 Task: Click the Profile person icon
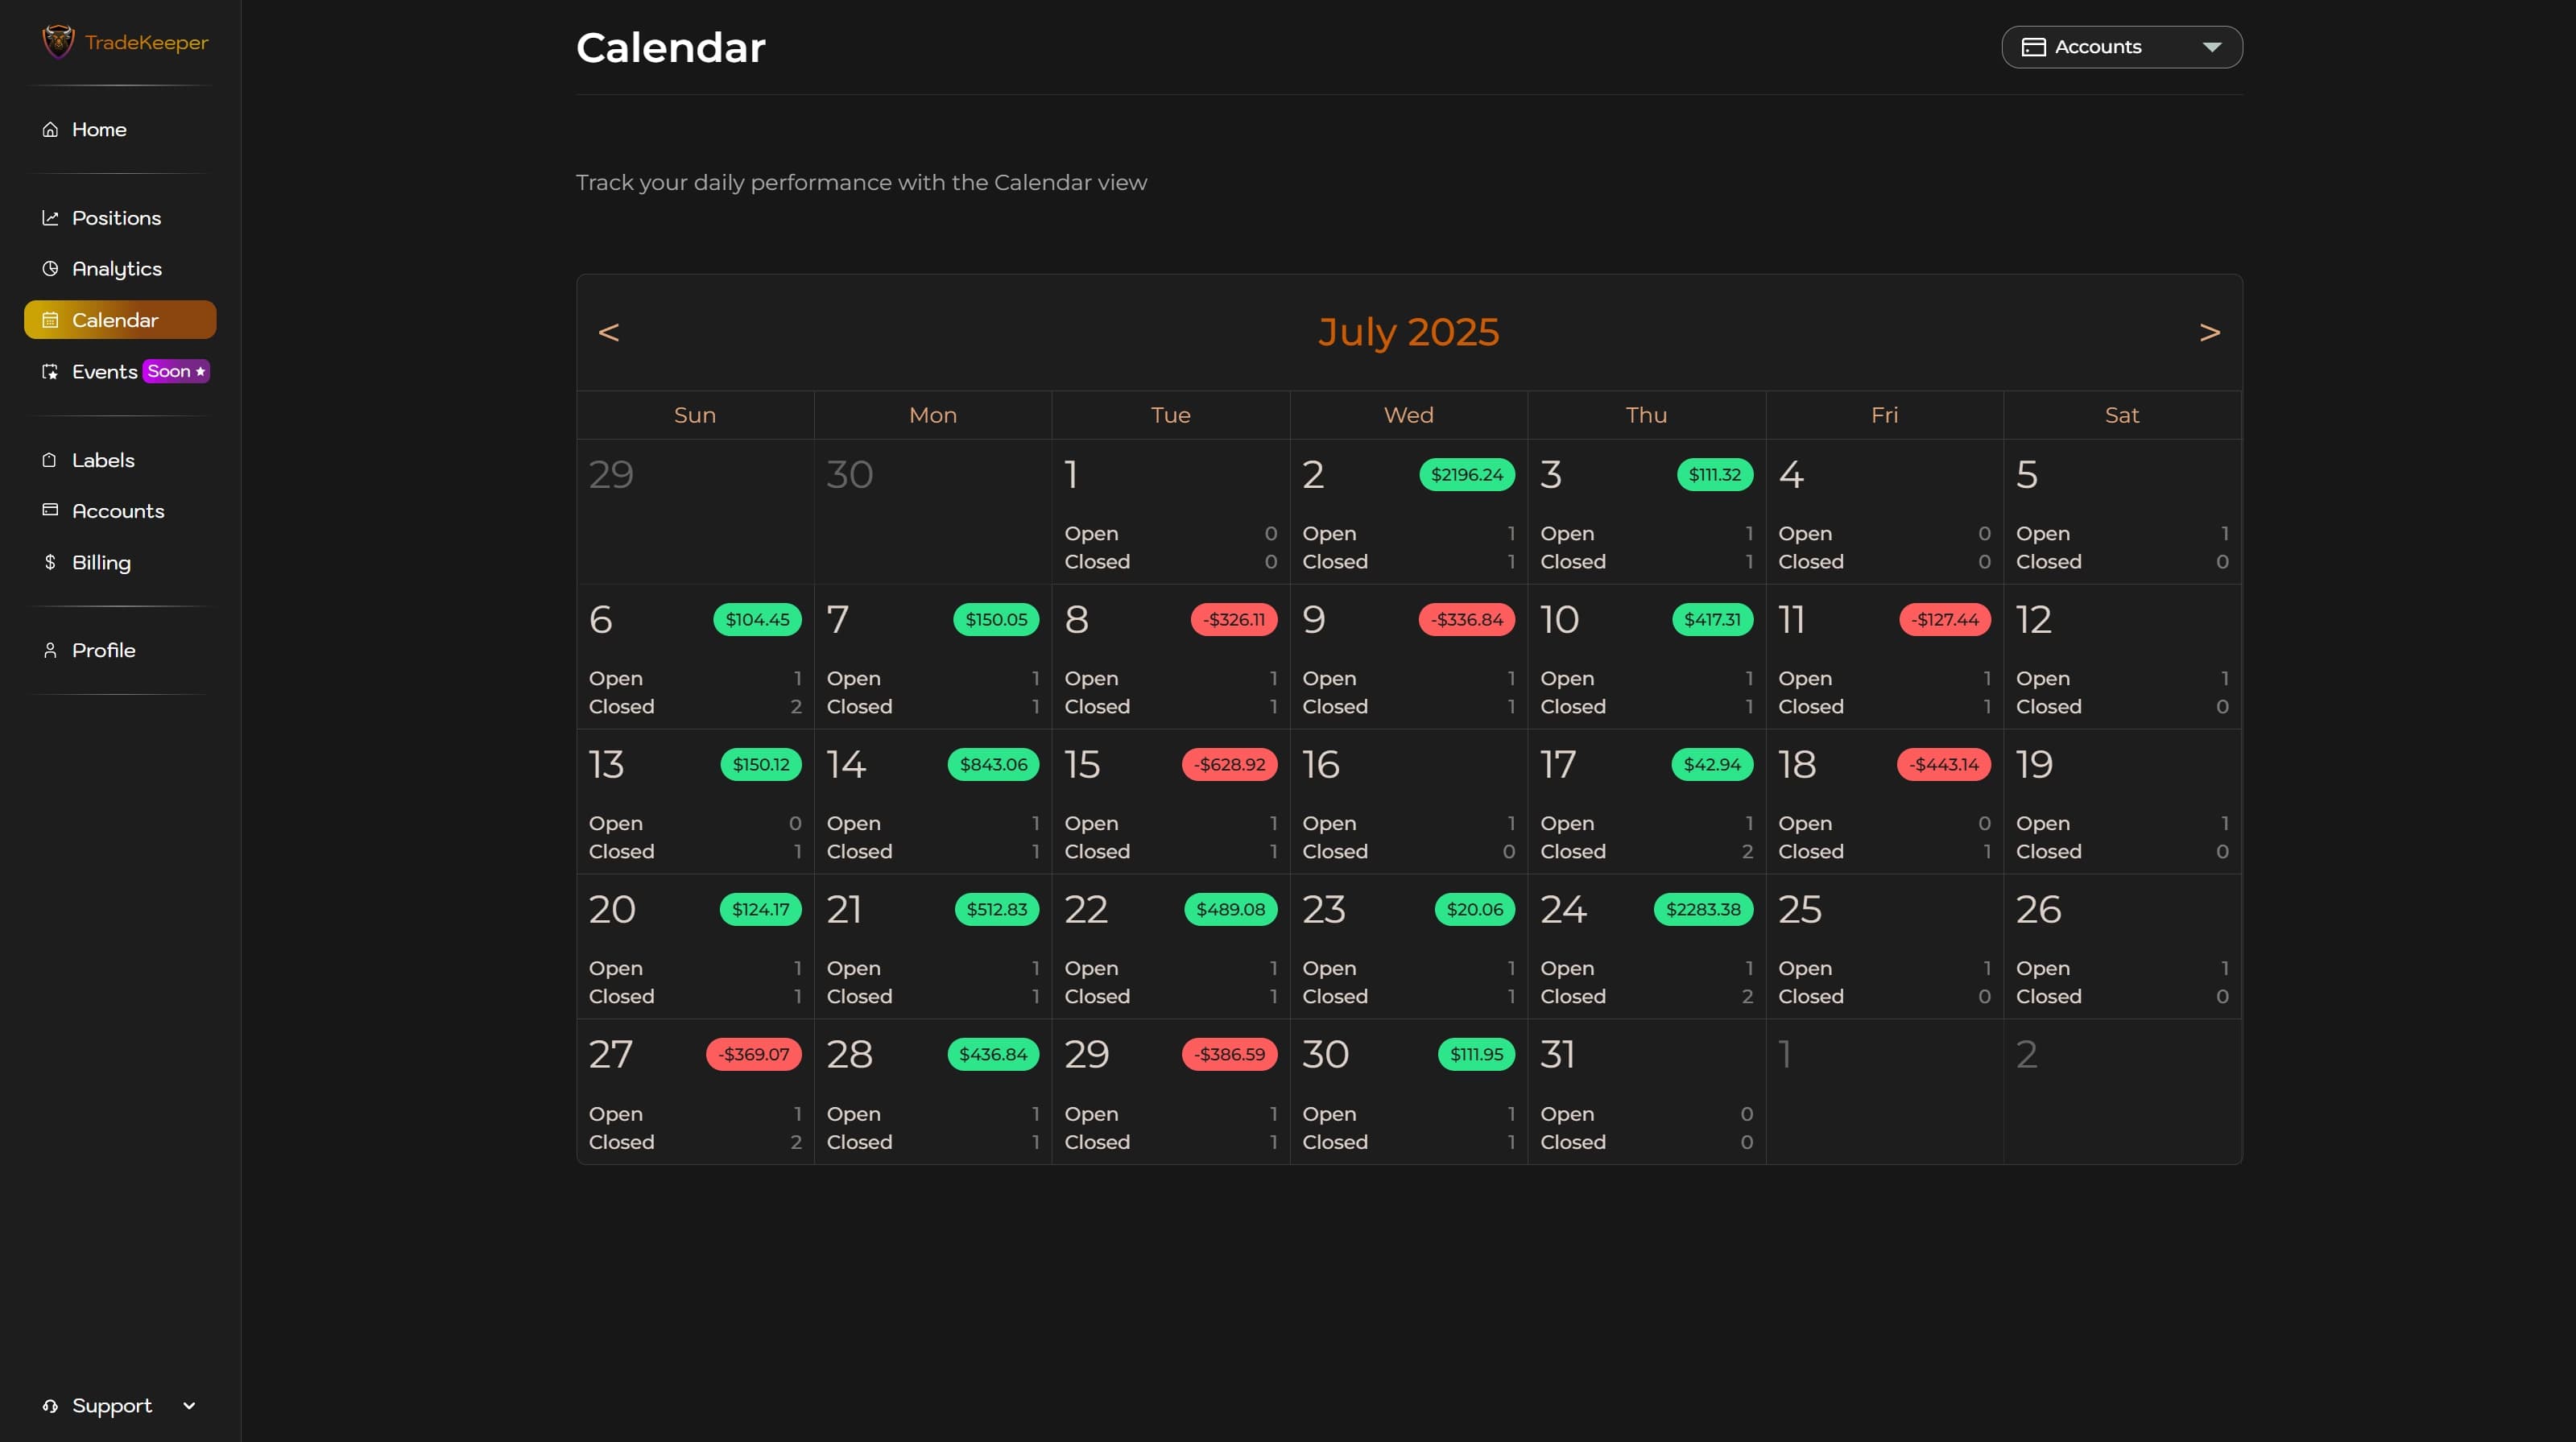click(x=51, y=650)
